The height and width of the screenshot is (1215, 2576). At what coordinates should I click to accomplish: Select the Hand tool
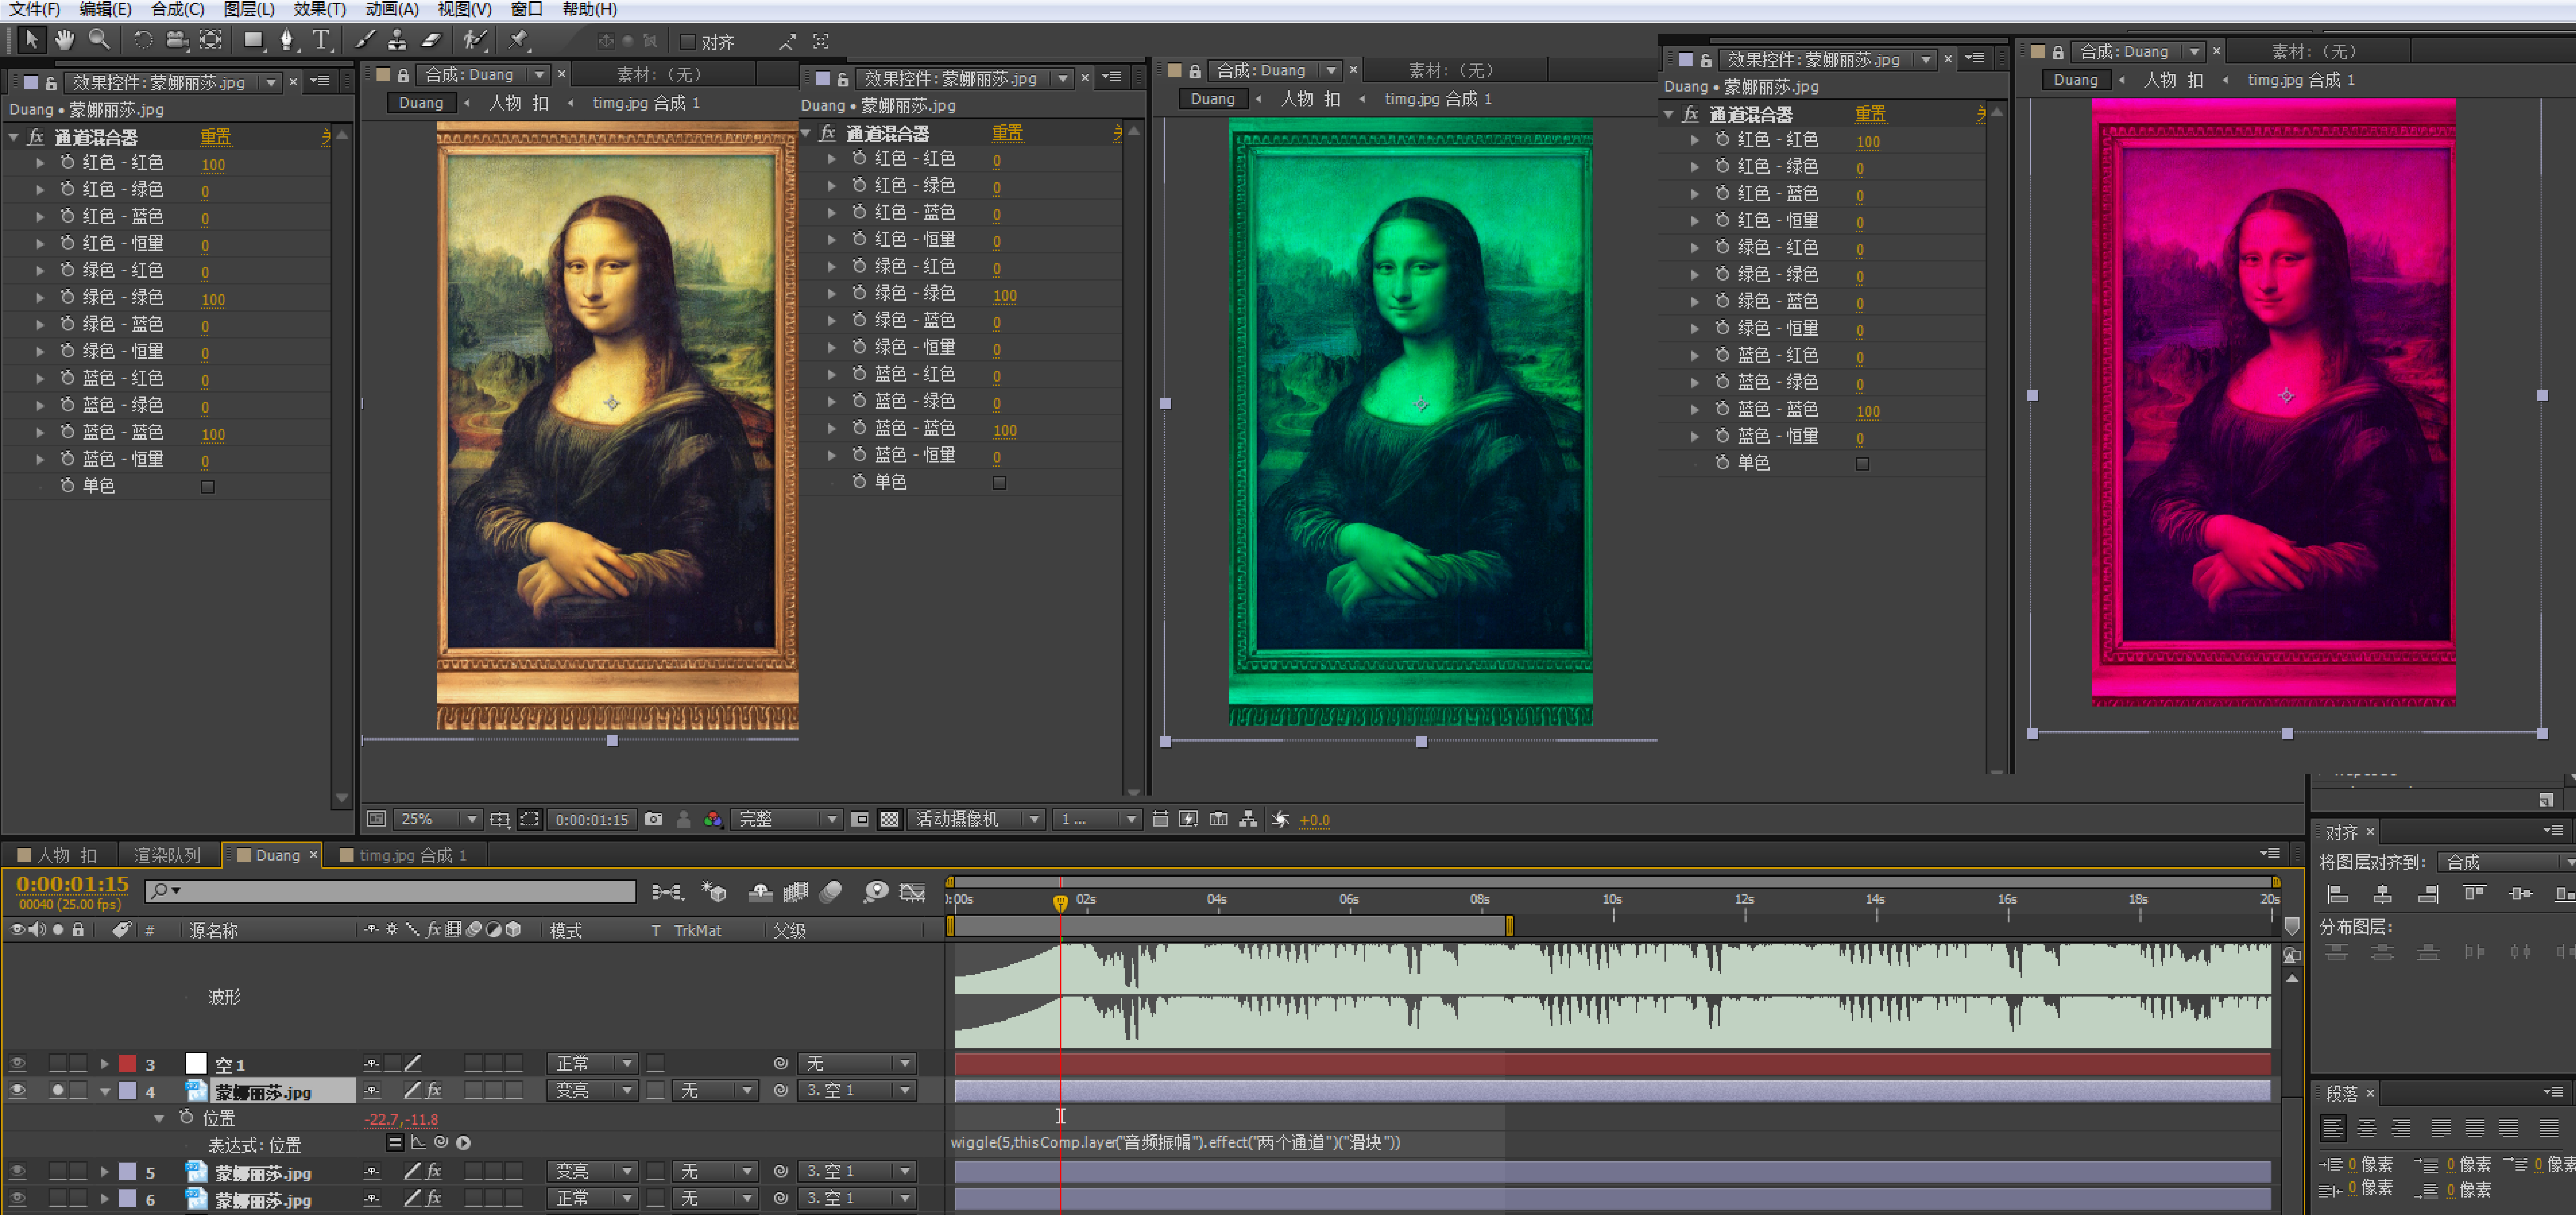65,40
